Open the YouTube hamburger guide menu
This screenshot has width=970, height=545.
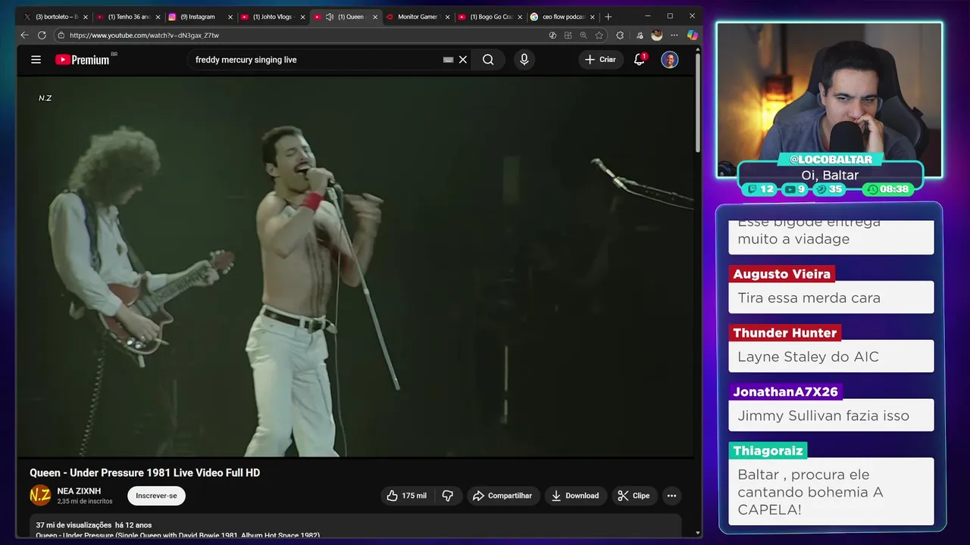coord(36,60)
